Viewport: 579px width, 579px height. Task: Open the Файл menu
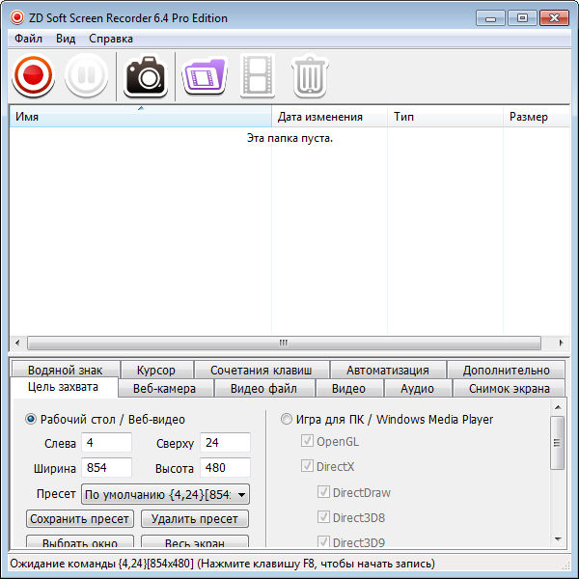pyautogui.click(x=28, y=39)
